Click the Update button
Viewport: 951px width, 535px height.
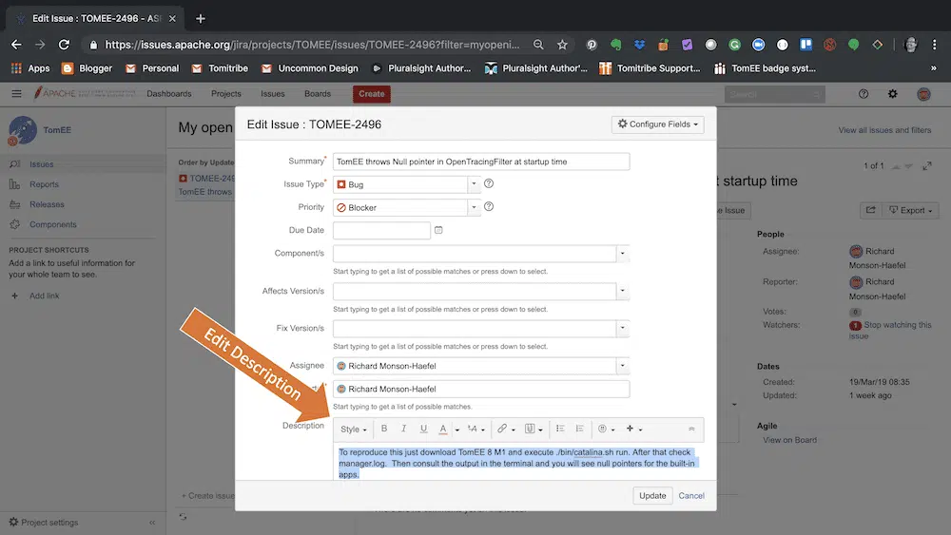[652, 496]
